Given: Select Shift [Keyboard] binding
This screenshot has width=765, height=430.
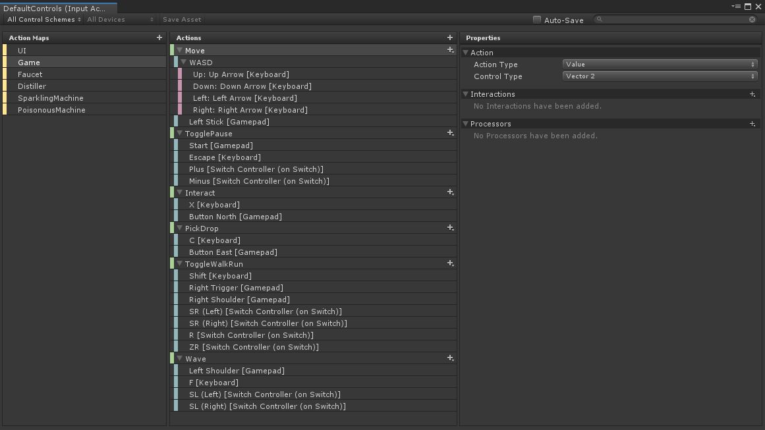Looking at the screenshot, I should pos(315,276).
